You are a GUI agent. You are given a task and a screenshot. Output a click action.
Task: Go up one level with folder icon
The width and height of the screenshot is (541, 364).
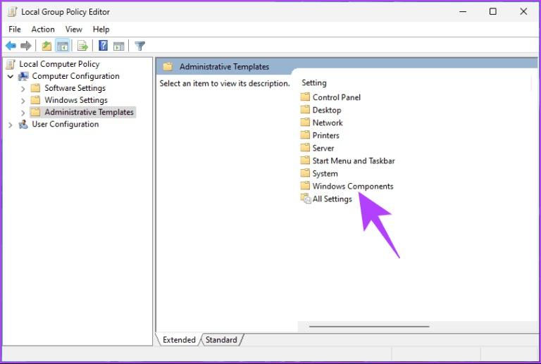[x=46, y=46]
